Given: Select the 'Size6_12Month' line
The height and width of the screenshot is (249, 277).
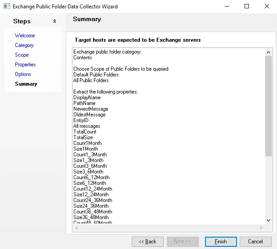Looking at the screenshot, I should click(90, 183).
